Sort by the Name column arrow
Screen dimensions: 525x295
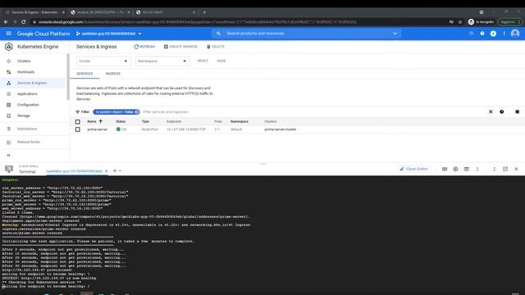[x=100, y=121]
